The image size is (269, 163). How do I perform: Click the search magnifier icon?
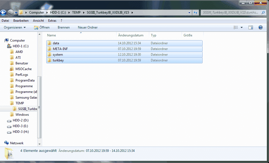263,12
